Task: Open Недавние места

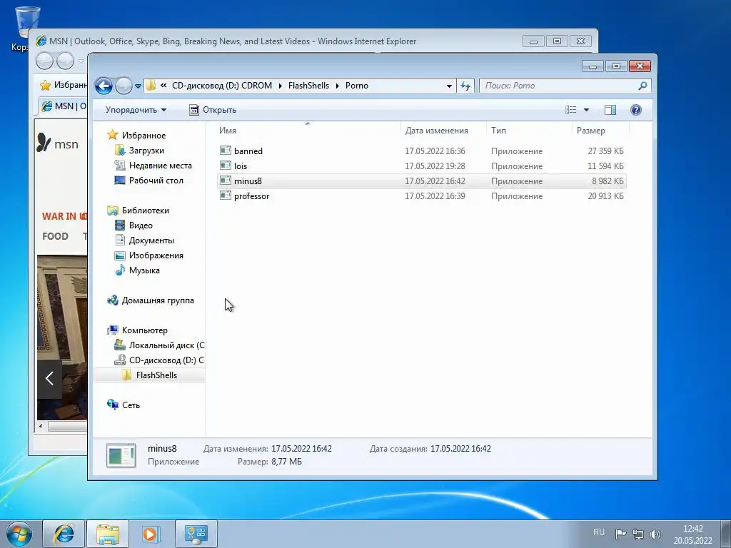Action: click(x=161, y=166)
